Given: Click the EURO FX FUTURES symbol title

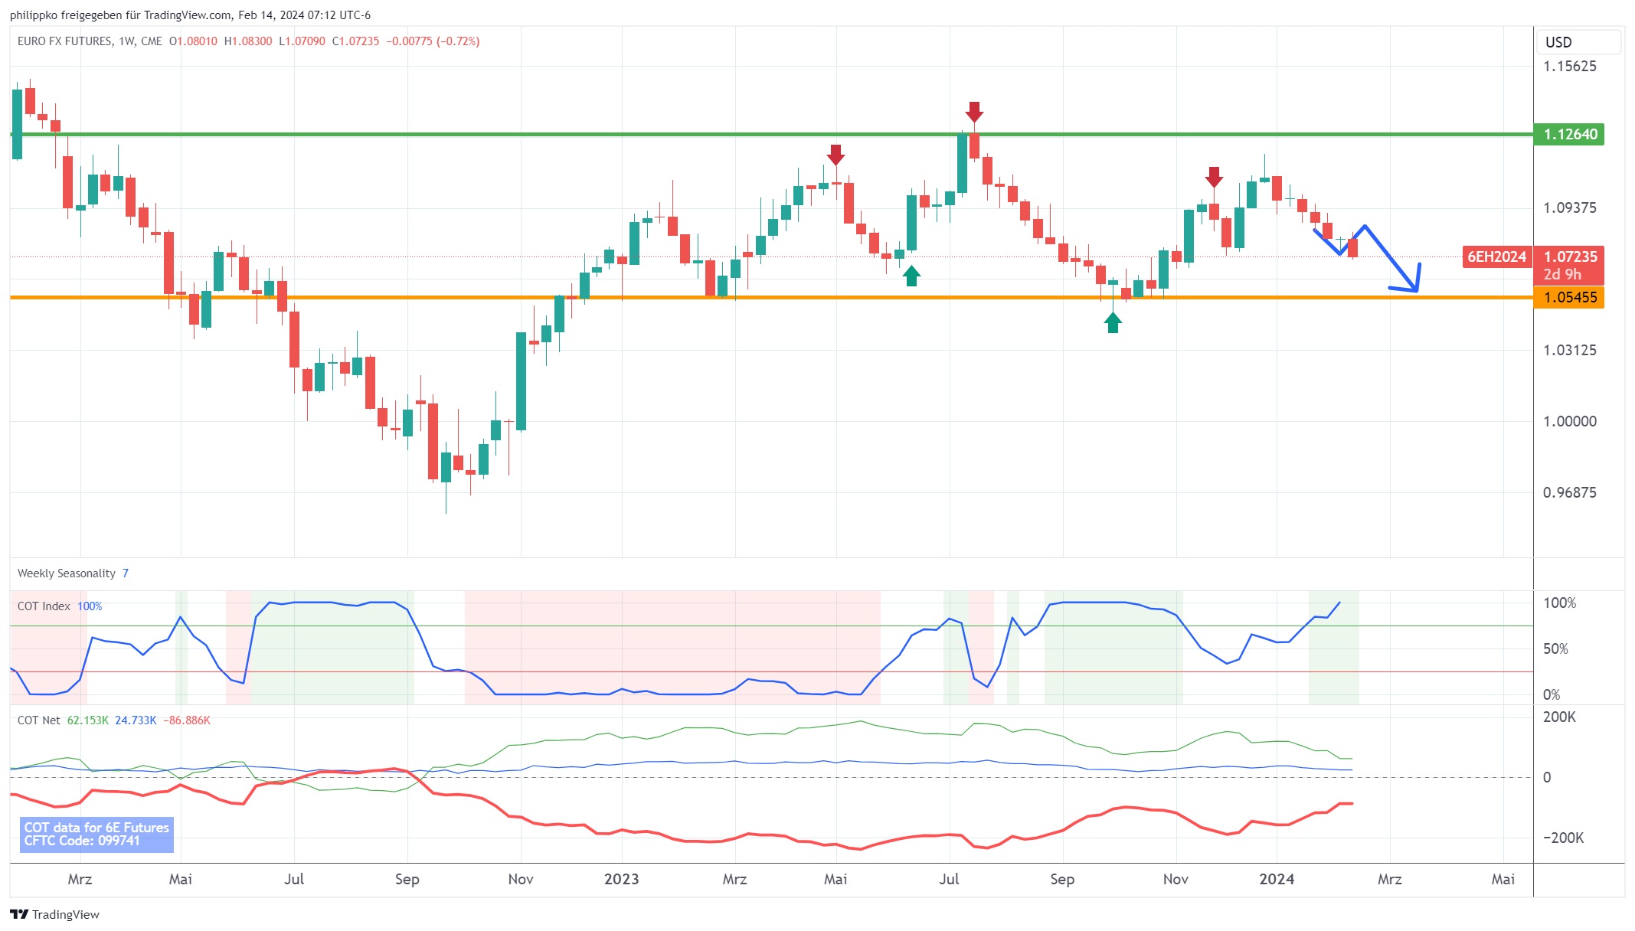Looking at the screenshot, I should 65,41.
